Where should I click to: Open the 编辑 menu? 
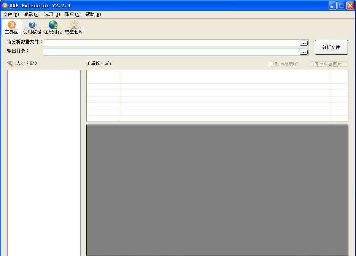click(x=32, y=14)
